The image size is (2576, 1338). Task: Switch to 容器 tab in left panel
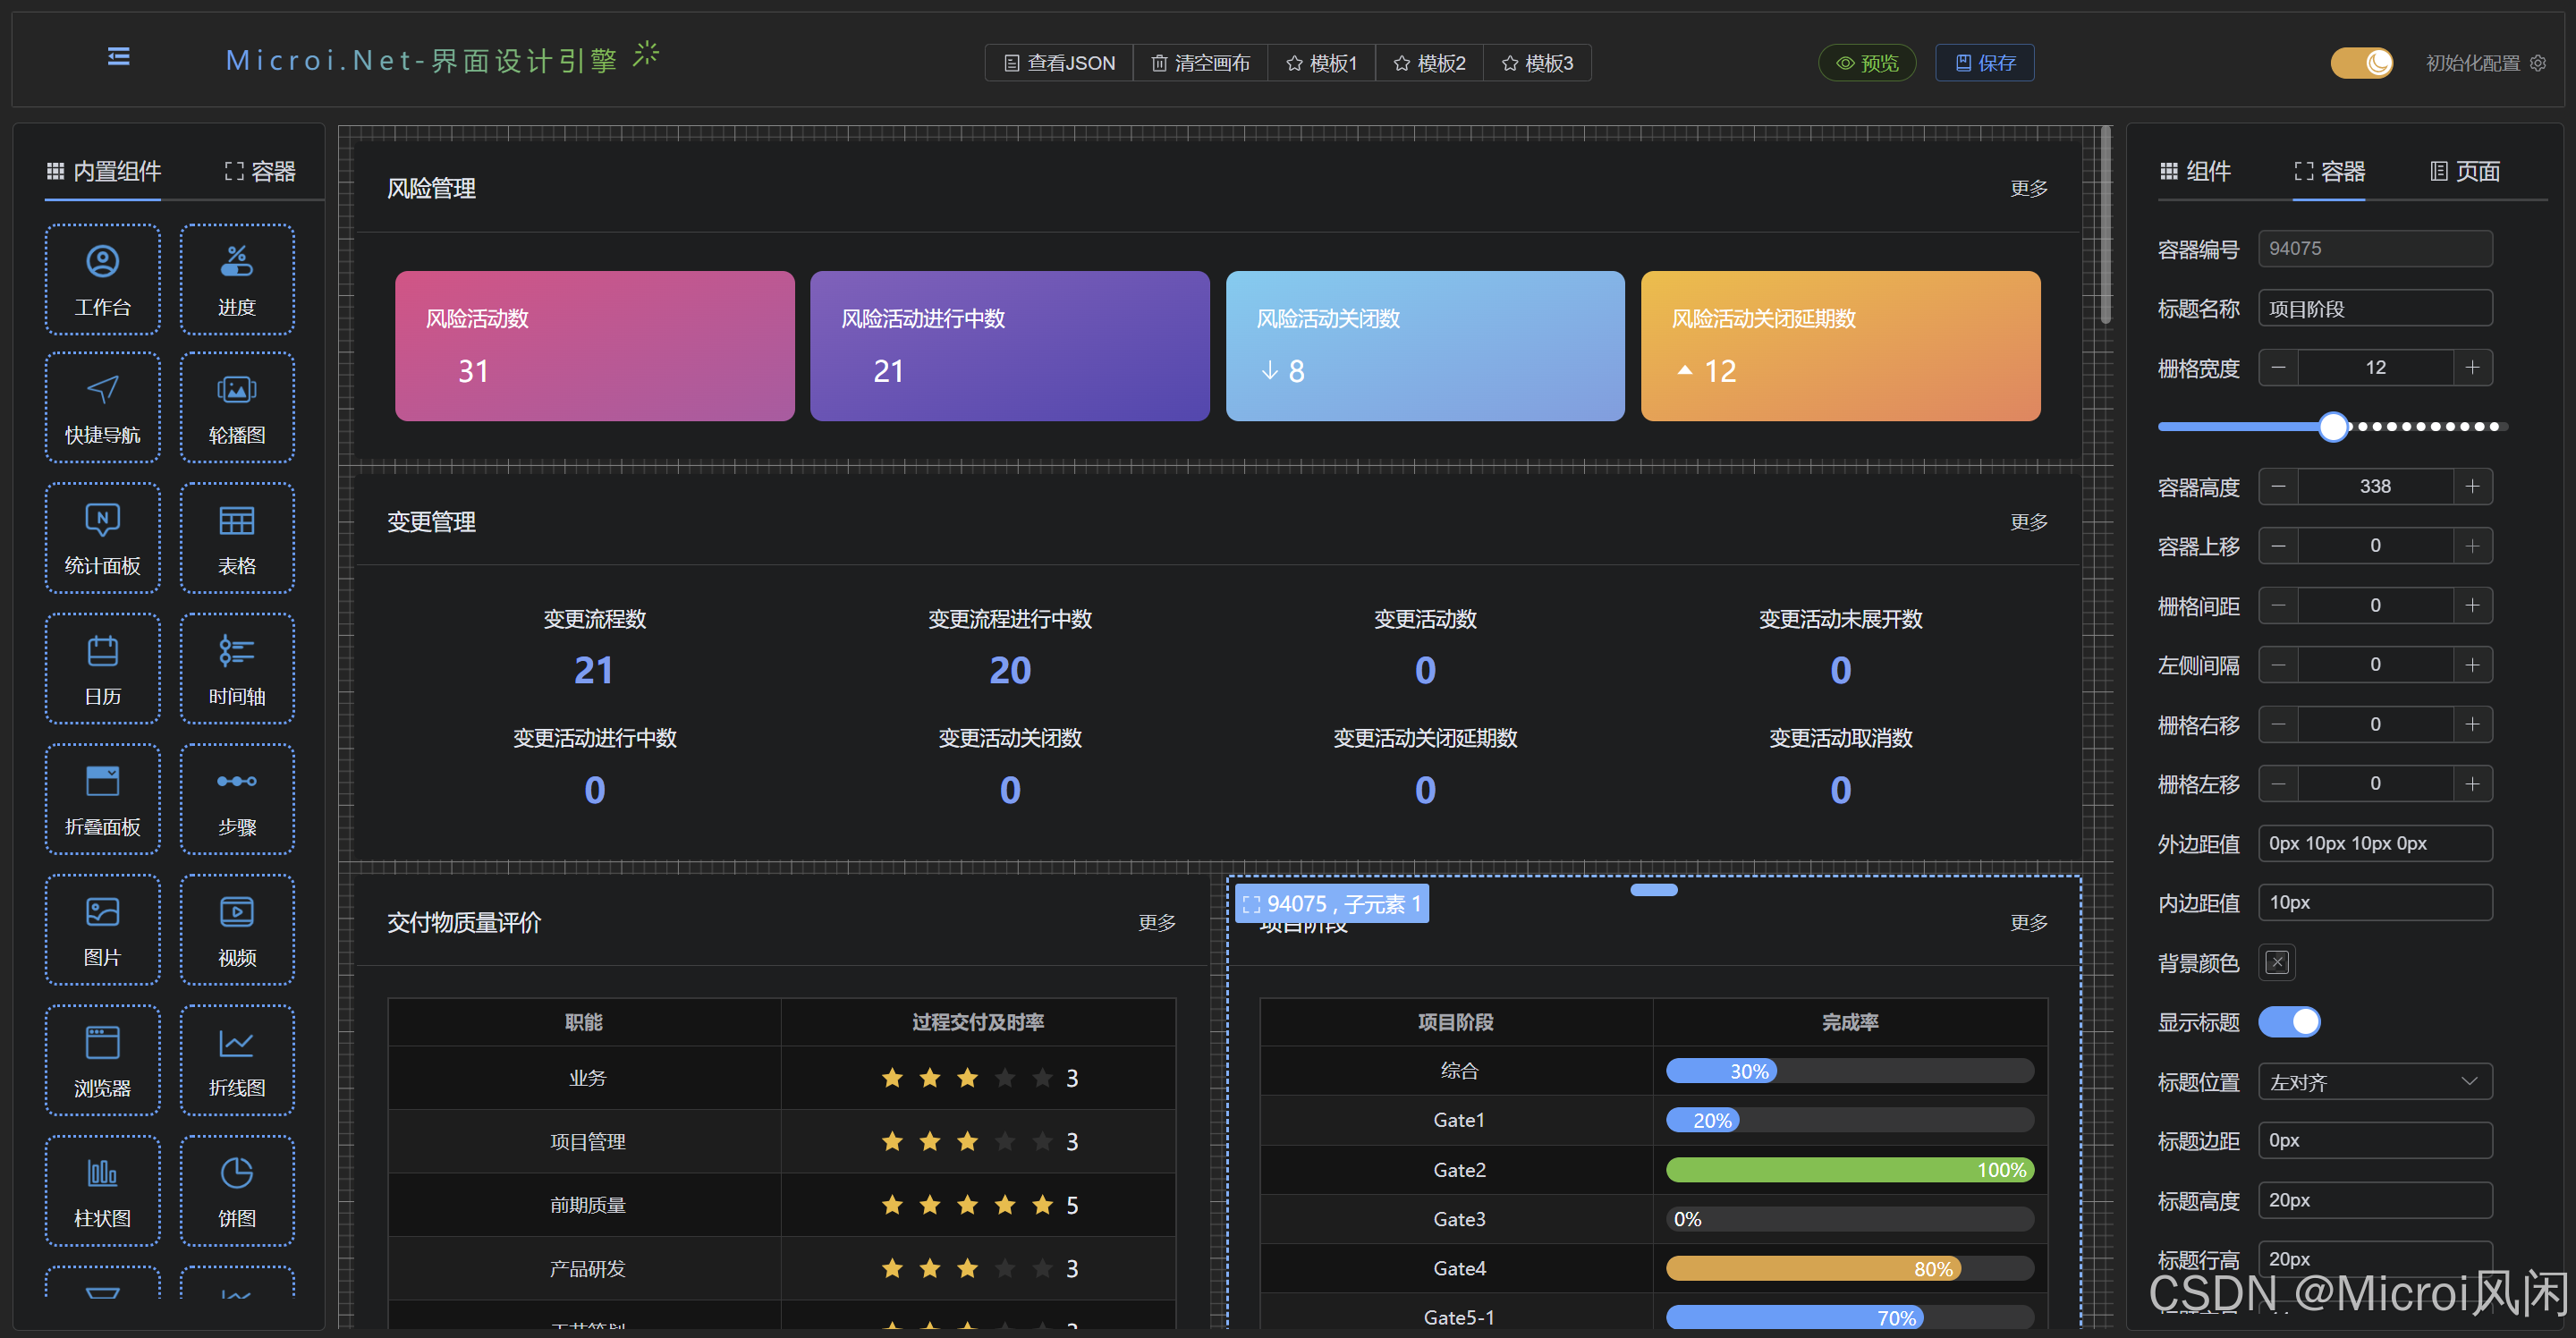coord(260,171)
